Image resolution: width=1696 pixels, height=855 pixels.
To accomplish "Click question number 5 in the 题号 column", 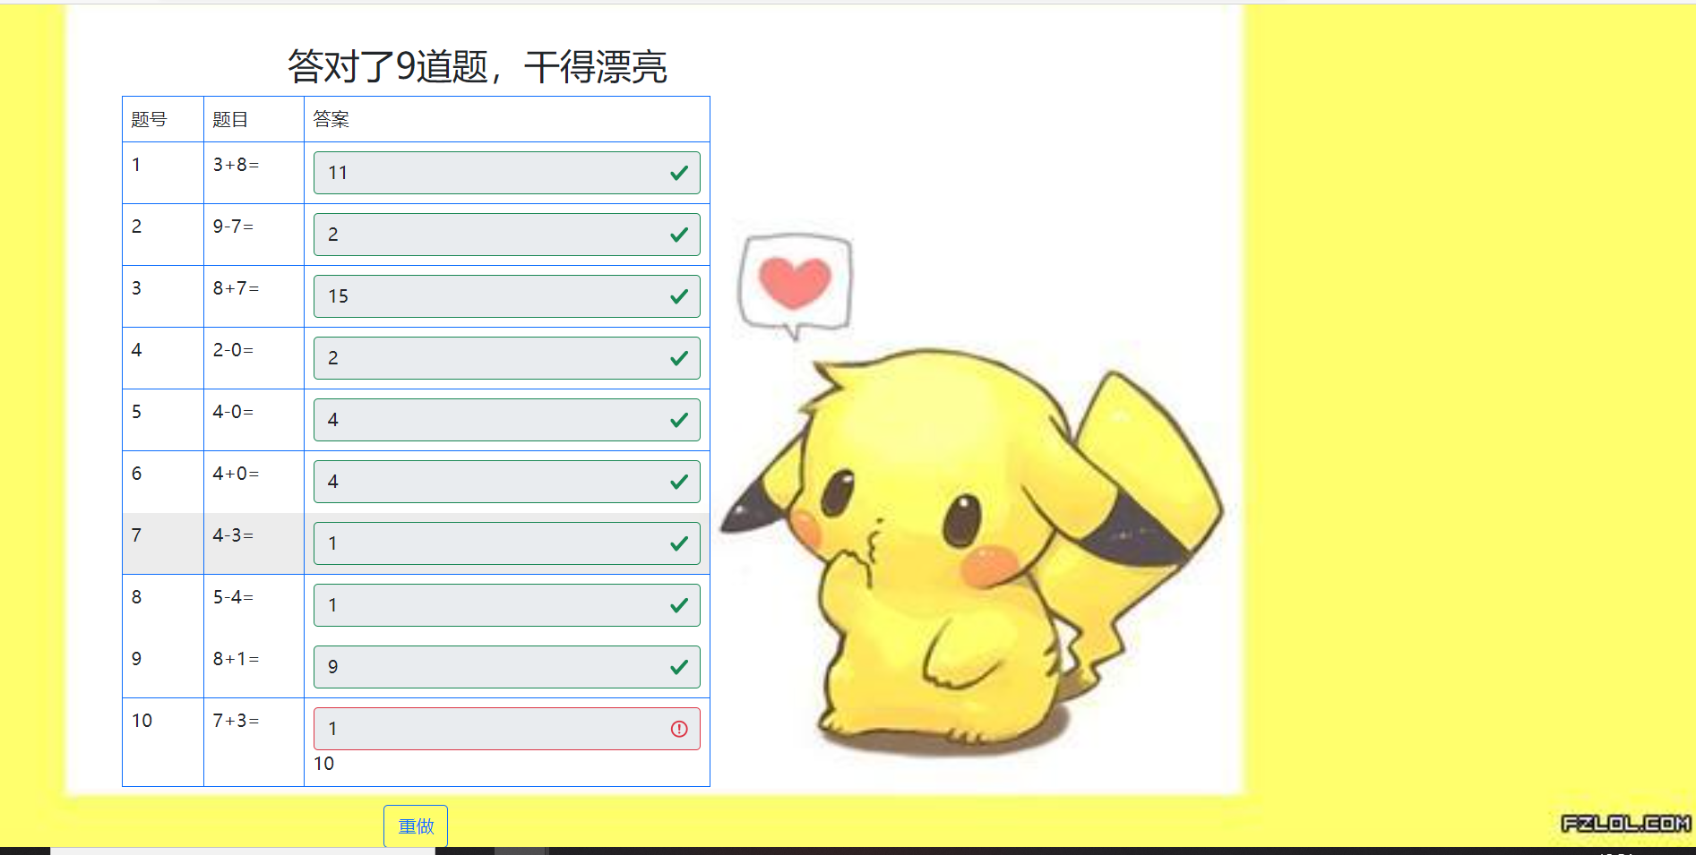I will coord(136,412).
